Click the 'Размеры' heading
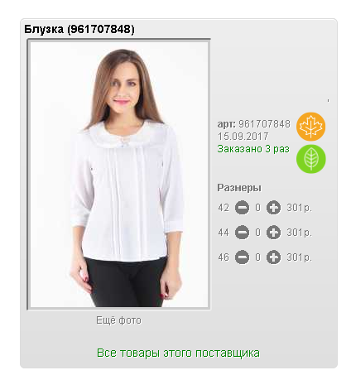This screenshot has width=351, height=375. (239, 188)
